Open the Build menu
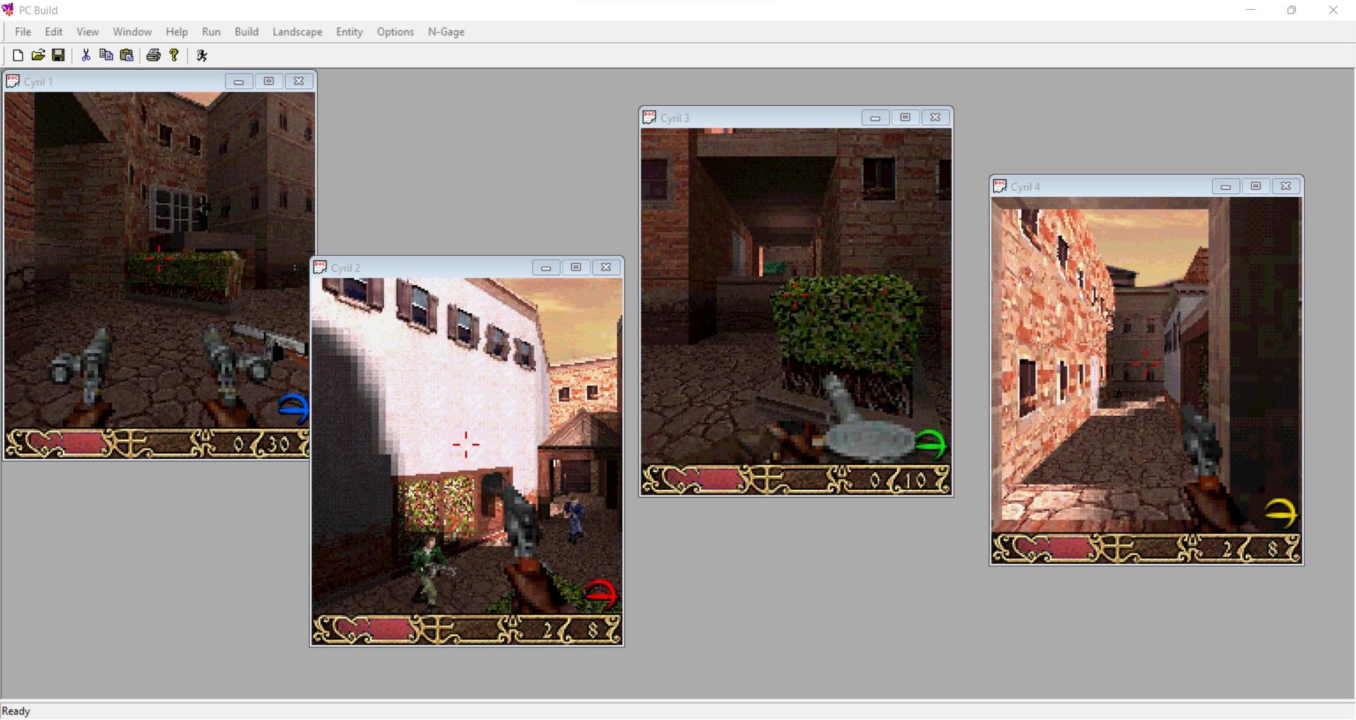Viewport: 1356px width, 720px height. coord(246,32)
